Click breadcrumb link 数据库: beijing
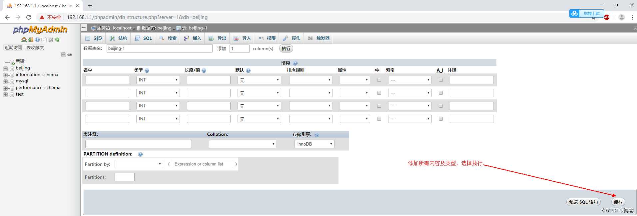 pos(156,28)
